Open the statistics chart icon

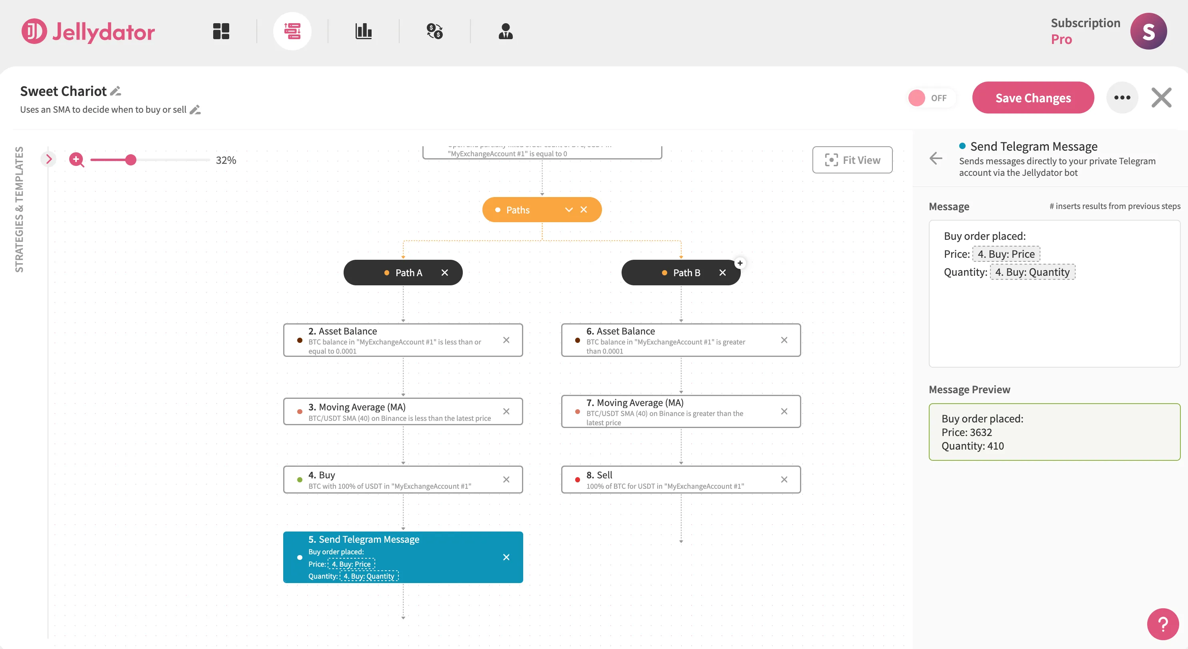(364, 31)
